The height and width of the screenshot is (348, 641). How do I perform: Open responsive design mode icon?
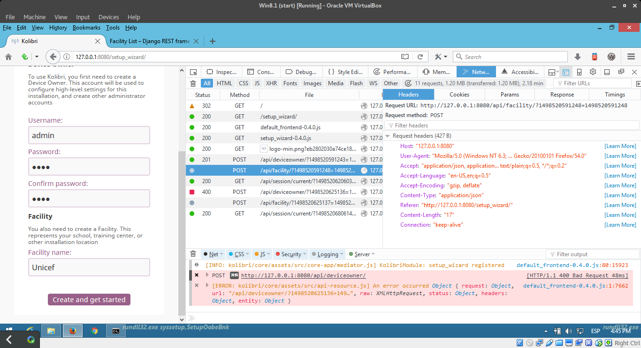tap(579, 72)
